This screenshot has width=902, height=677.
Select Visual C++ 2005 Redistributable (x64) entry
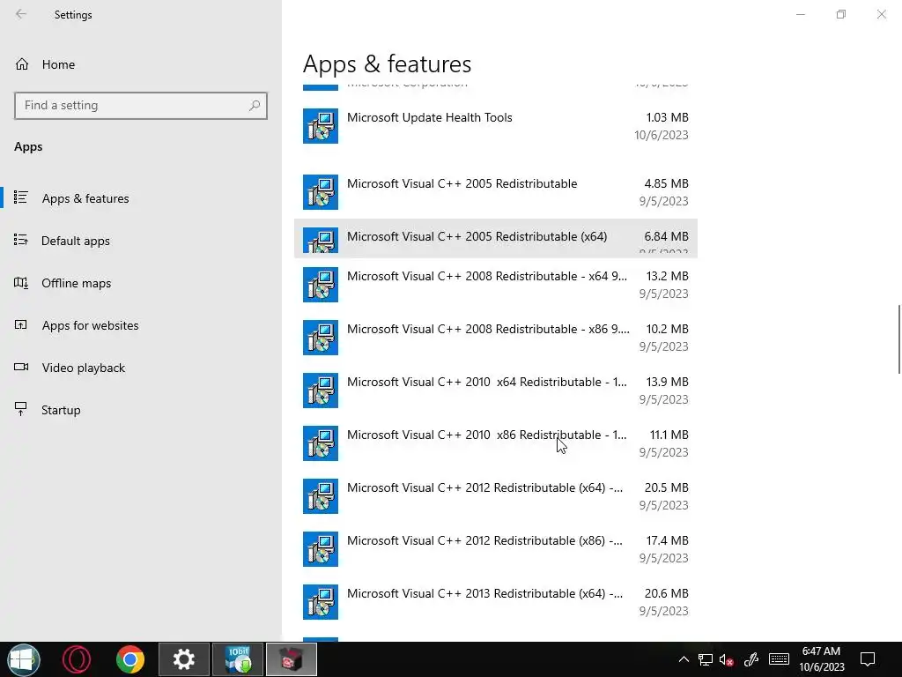(495, 238)
